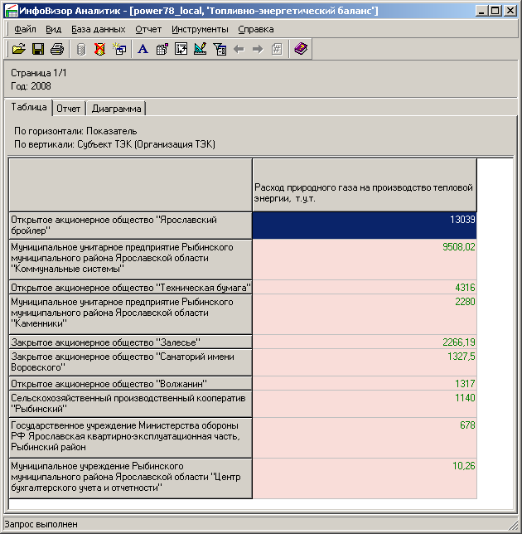
Task: Click row header "Центр бухгалтерского учета и отчетности"
Action: [x=131, y=478]
